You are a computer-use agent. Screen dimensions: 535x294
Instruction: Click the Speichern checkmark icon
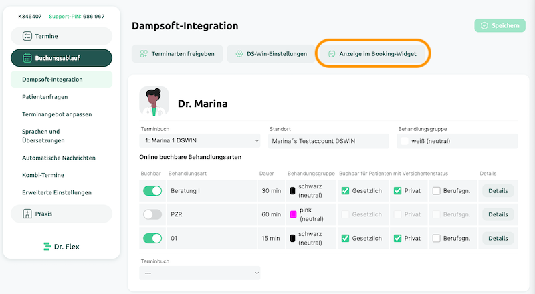pos(484,25)
